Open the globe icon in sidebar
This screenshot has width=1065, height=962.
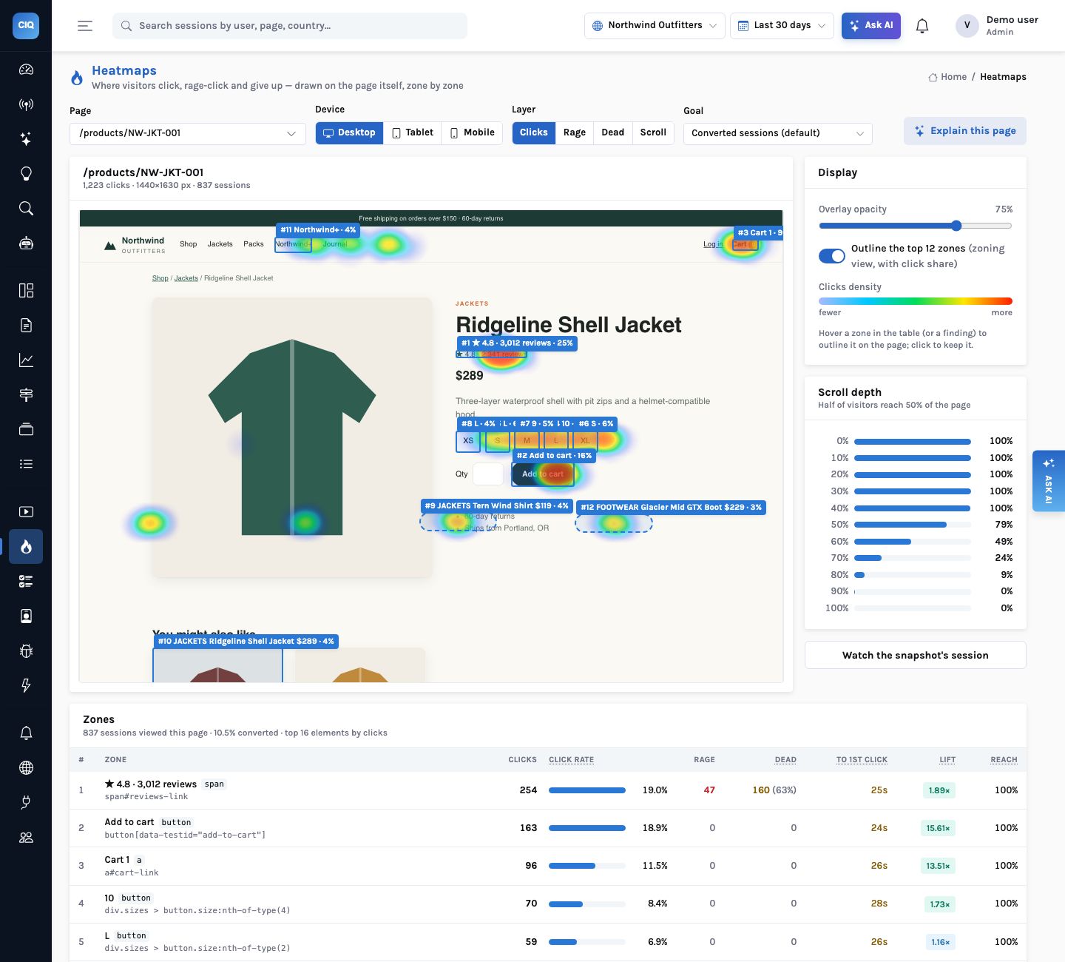pyautogui.click(x=26, y=767)
